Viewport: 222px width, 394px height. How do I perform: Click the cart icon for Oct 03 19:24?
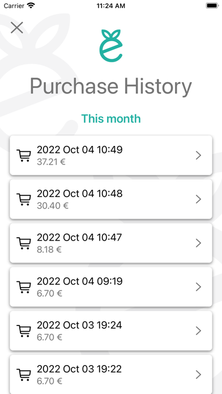click(x=24, y=331)
